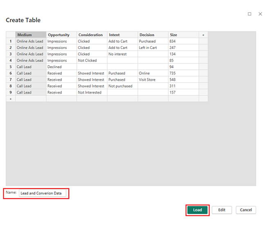Click the 'Left in Cart' cell

(153, 48)
